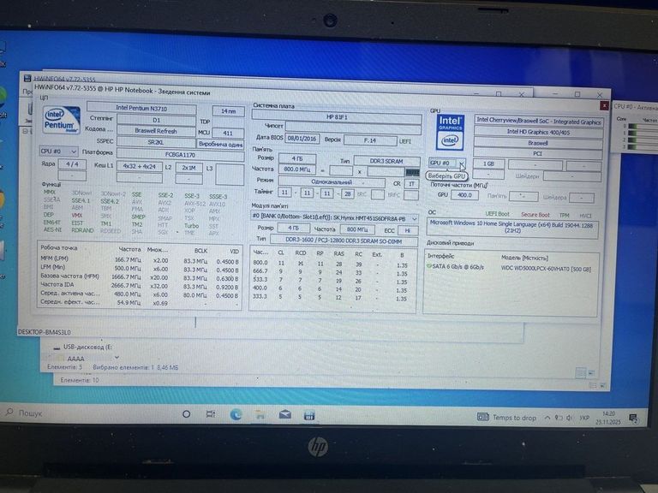Viewport: 658px width, 493px height.
Task: Close the summary with the red X button
Action: (604, 105)
